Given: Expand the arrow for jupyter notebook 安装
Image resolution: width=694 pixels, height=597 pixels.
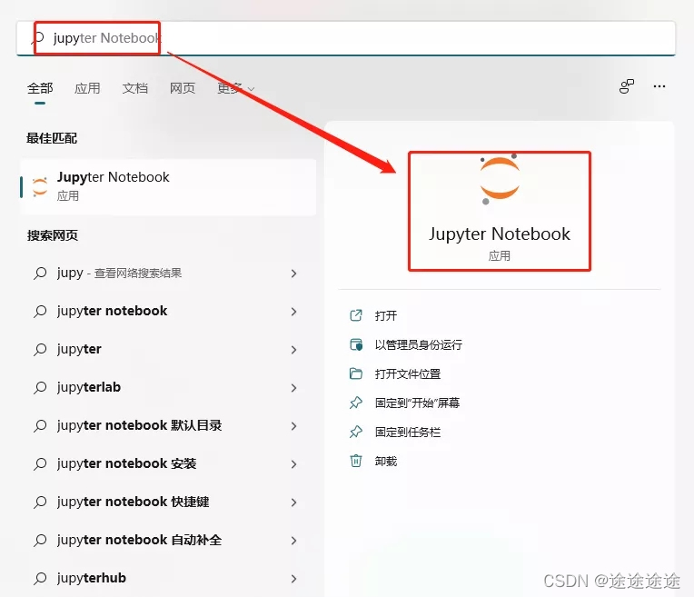Looking at the screenshot, I should point(294,464).
